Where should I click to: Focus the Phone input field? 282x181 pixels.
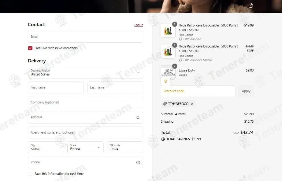tap(85, 162)
